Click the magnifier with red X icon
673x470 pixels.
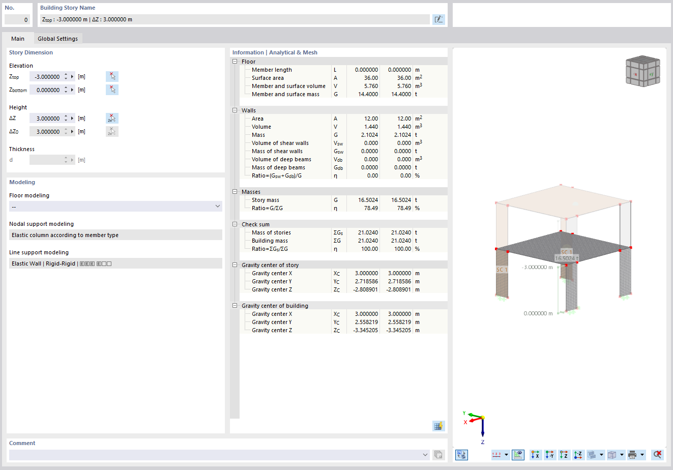point(657,455)
